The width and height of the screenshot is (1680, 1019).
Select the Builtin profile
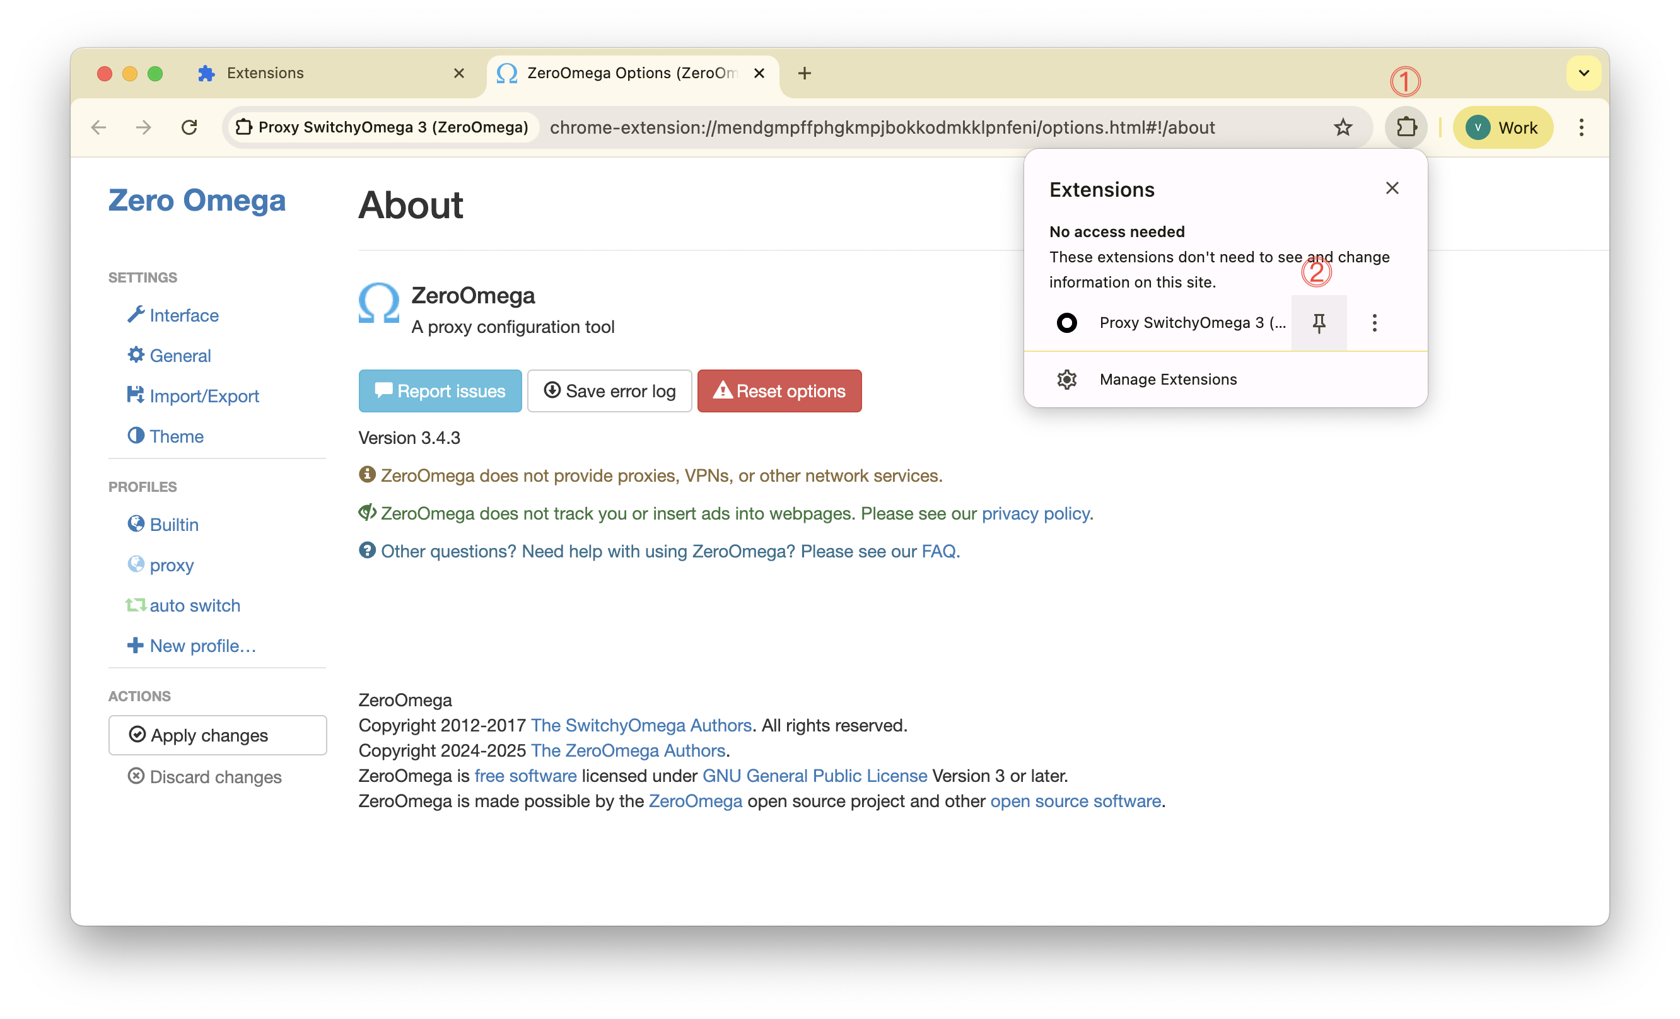[163, 525]
